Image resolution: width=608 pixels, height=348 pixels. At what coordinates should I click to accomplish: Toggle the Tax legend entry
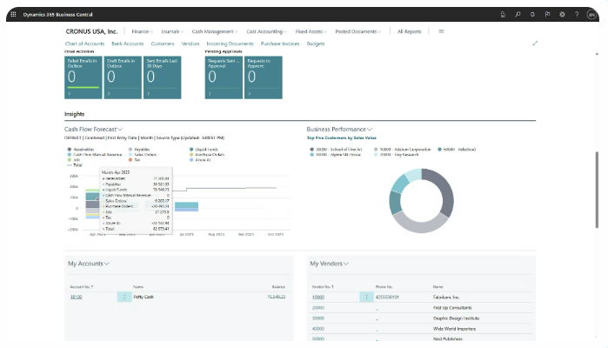tap(134, 160)
